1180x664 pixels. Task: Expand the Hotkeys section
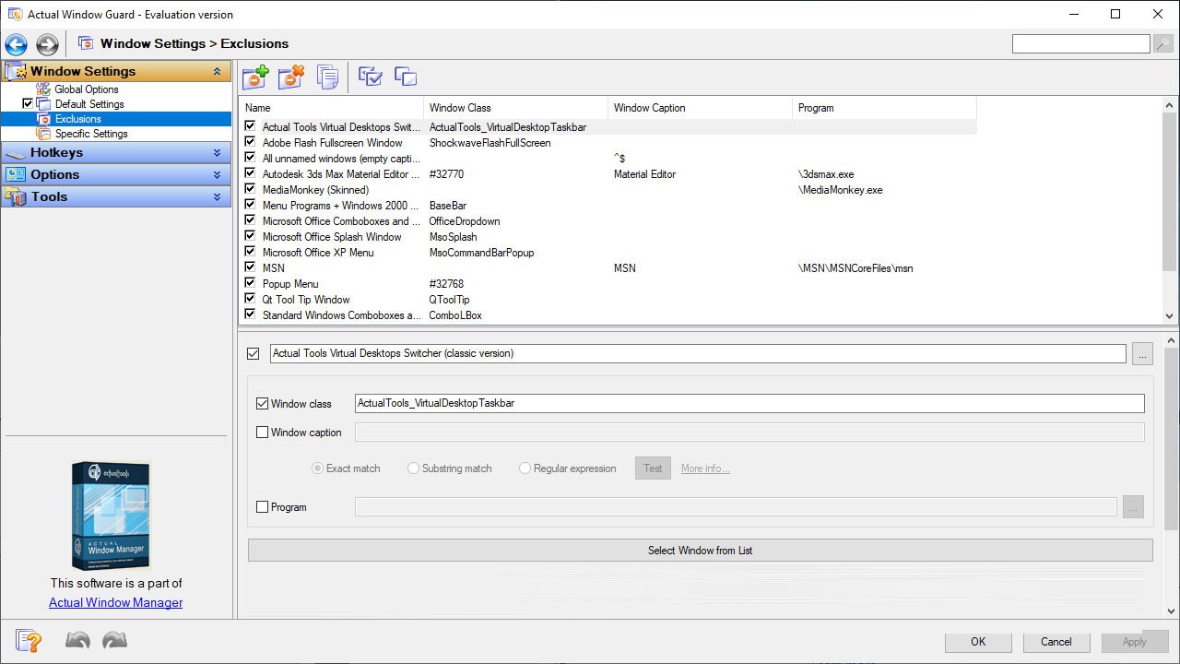(x=115, y=152)
